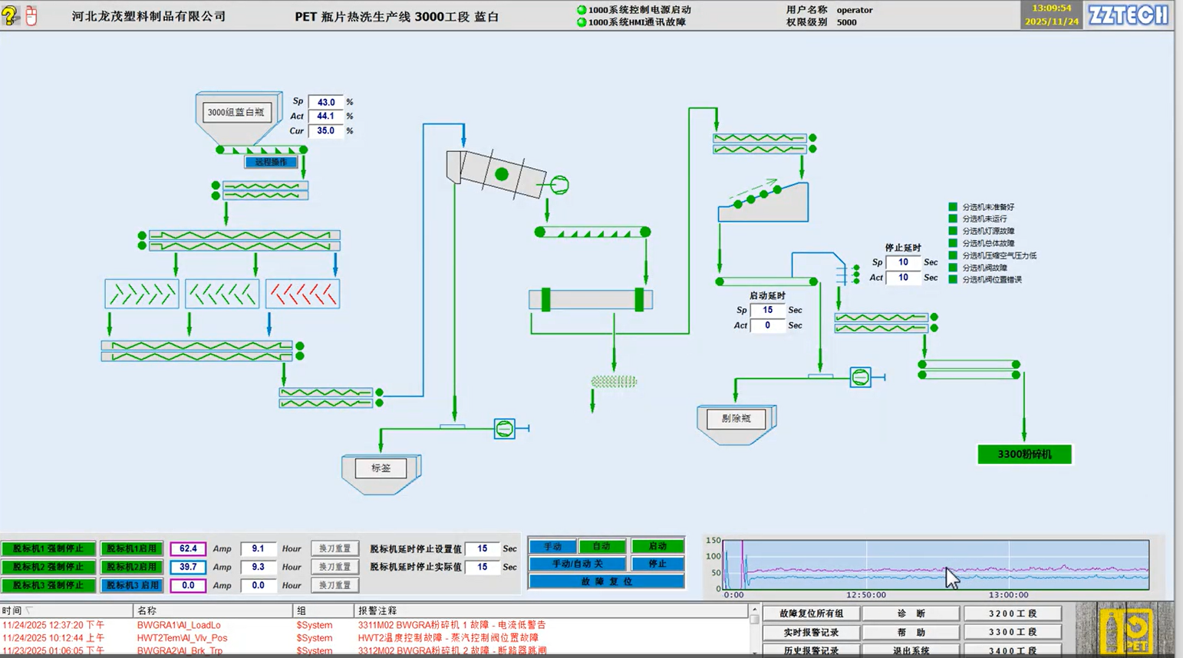Screen dimensions: 1183x658
Task: Edit the feeder Sp 43.0 setpoint field
Action: pyautogui.click(x=326, y=102)
